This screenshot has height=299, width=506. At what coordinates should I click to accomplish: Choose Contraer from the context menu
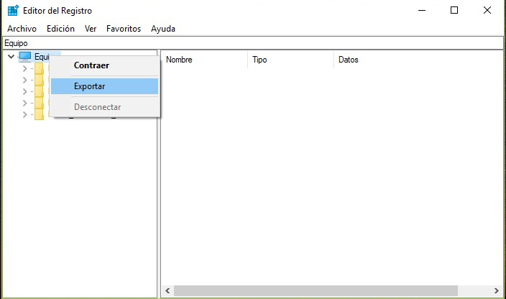91,65
